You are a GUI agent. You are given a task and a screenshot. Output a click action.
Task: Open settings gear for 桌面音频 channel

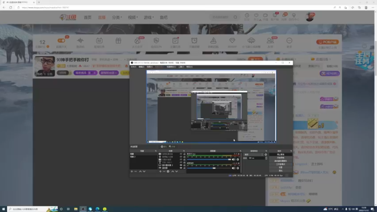pos(238,168)
